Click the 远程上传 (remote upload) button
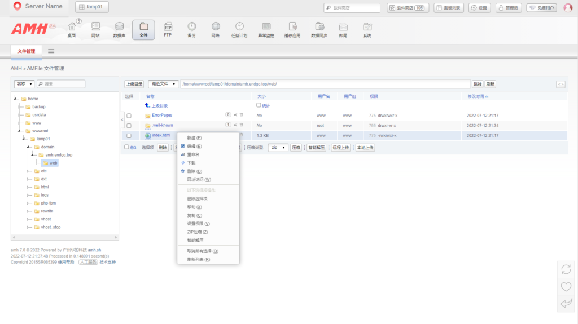The image size is (578, 324). (x=340, y=147)
